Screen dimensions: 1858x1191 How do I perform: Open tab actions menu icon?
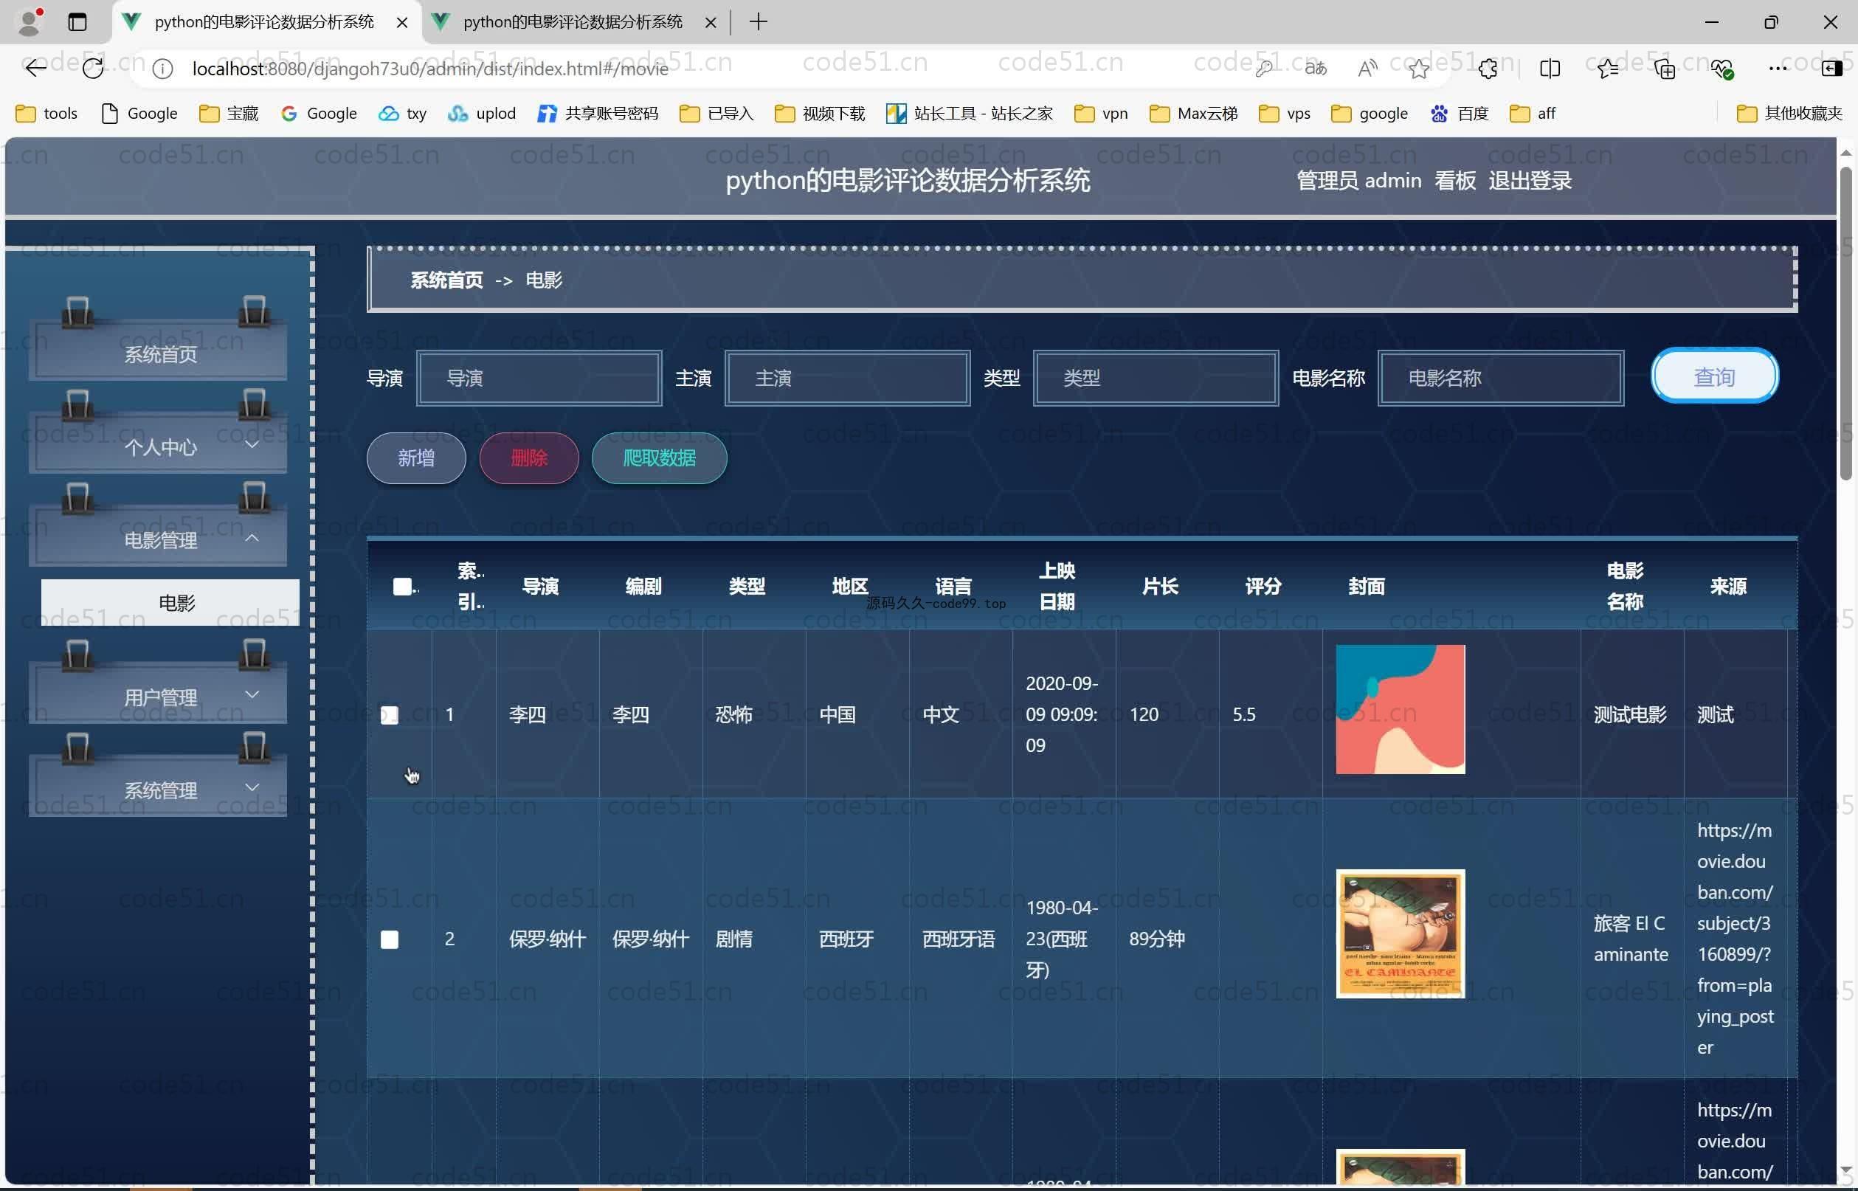pyautogui.click(x=77, y=21)
